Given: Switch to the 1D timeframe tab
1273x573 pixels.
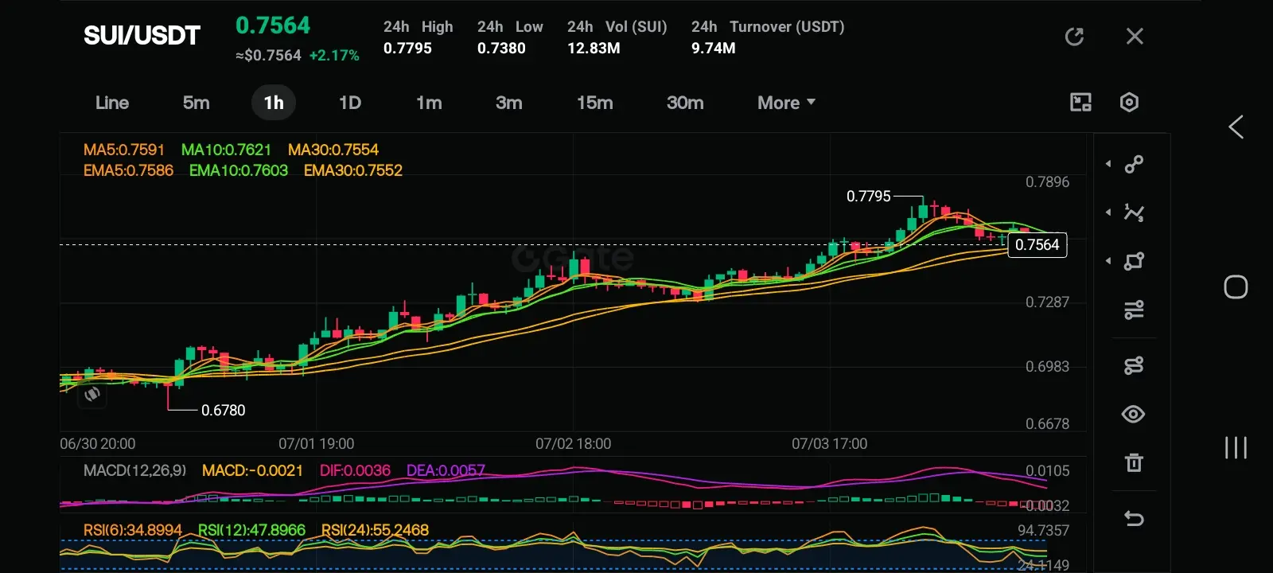Looking at the screenshot, I should (x=350, y=103).
